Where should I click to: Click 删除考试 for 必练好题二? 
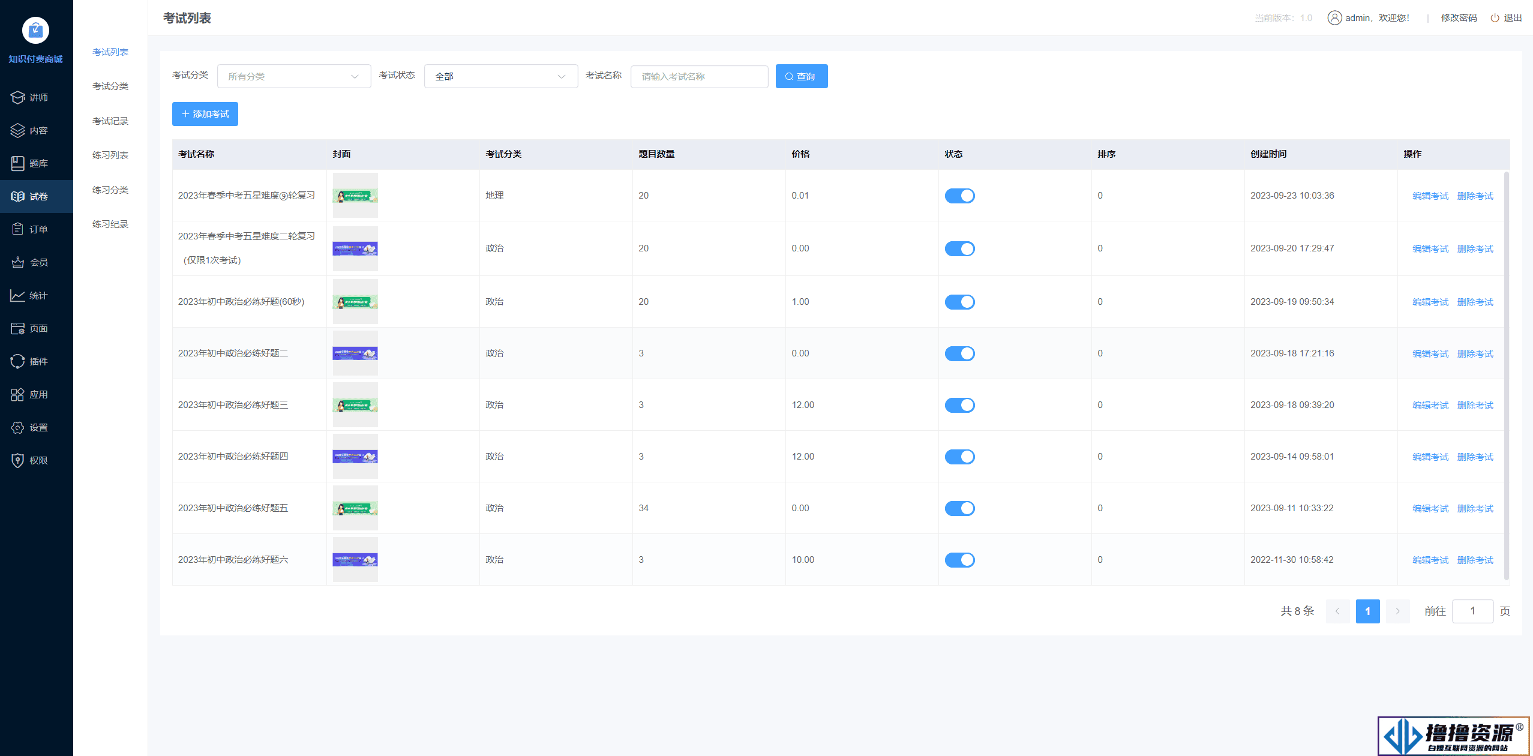tap(1475, 354)
